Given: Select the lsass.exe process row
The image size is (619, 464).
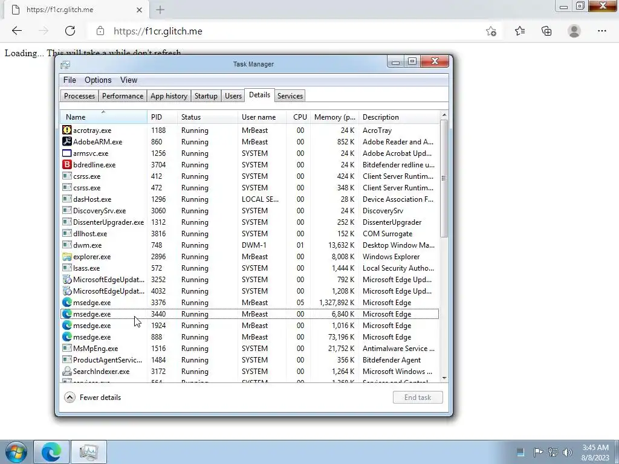Looking at the screenshot, I should click(250, 268).
